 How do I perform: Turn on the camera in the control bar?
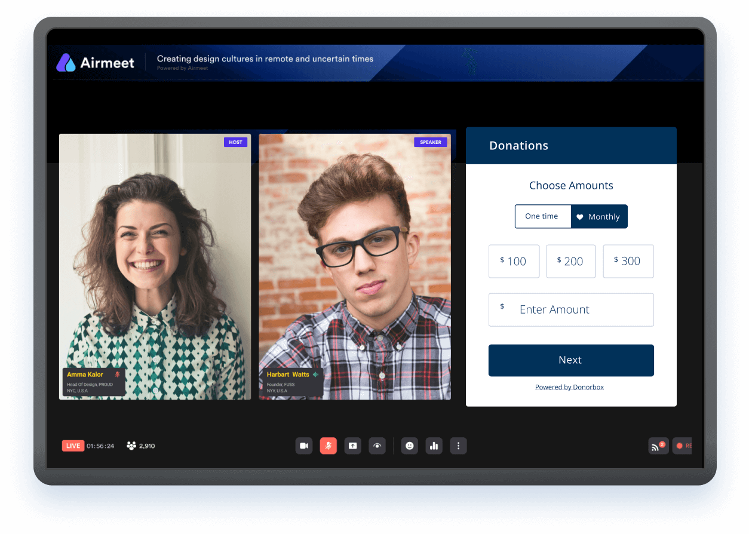304,446
